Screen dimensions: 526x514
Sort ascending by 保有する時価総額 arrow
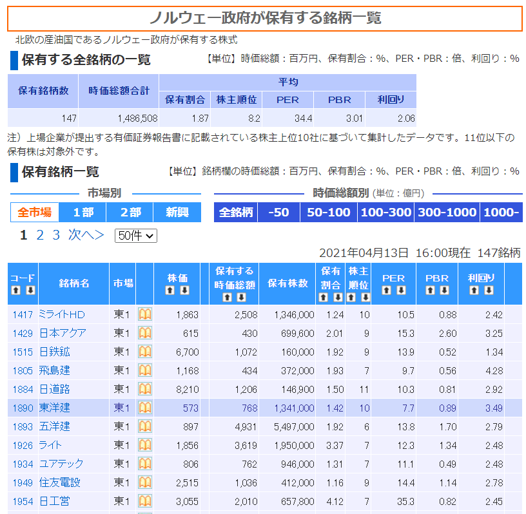(x=227, y=298)
